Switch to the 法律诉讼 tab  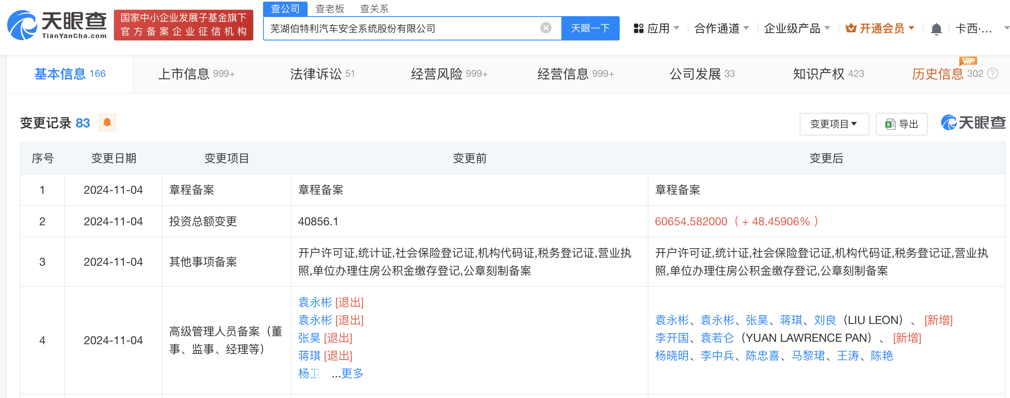[x=323, y=74]
